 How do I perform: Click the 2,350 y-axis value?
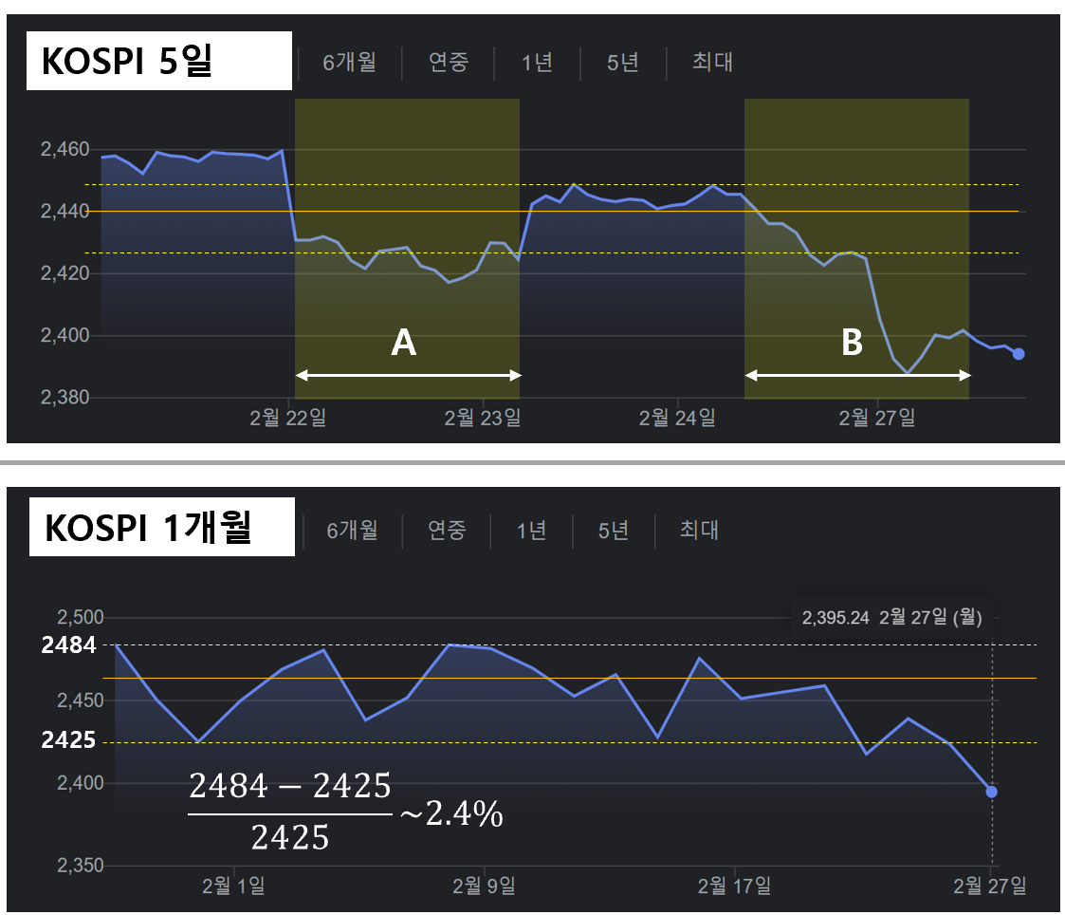coord(81,866)
